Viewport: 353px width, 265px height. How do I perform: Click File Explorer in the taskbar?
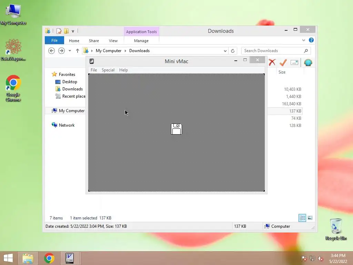tap(28, 258)
